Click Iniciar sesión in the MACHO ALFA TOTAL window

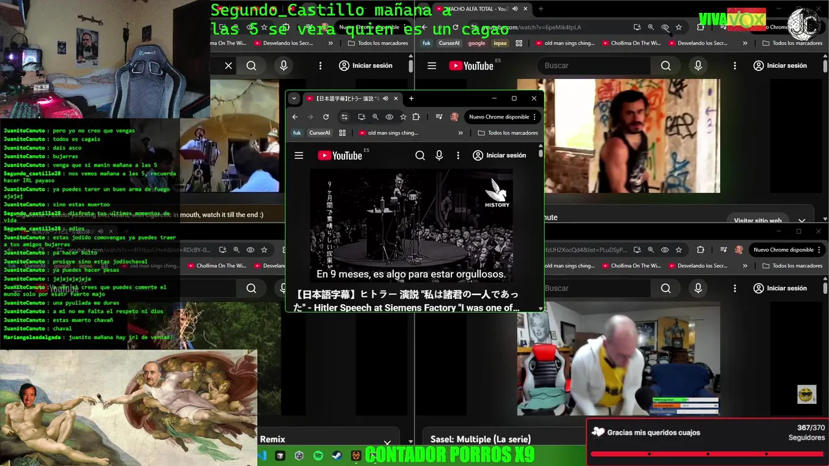(x=780, y=65)
